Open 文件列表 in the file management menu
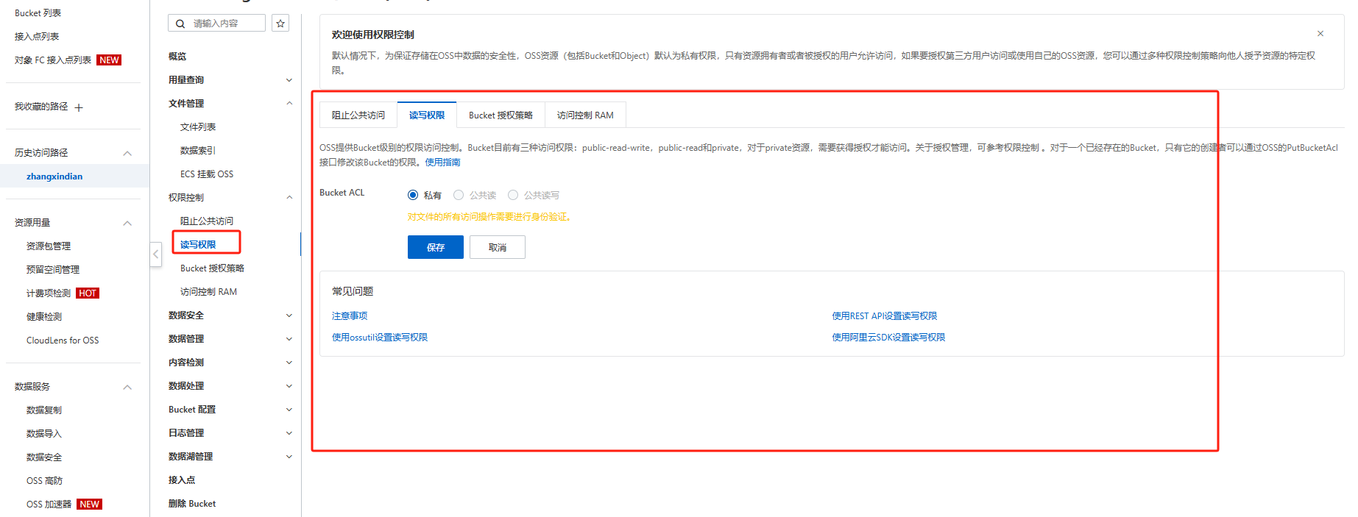 coord(198,127)
